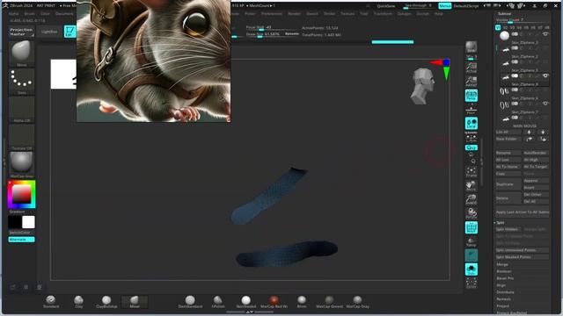Viewport: 563px width, 316px height.
Task: Select the Clay brush in bottom shelf
Action: pyautogui.click(x=78, y=301)
